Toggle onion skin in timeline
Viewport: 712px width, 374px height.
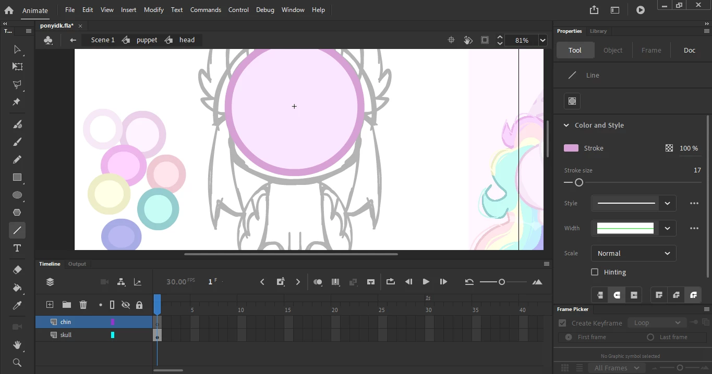pos(318,282)
